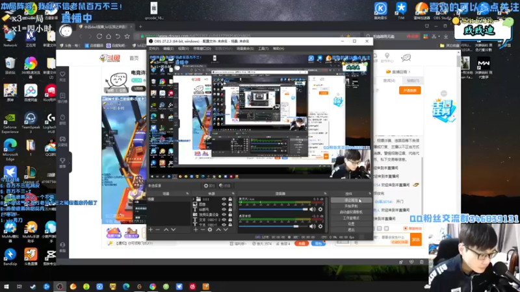The height and width of the screenshot is (292, 520).
Task: Open the 属性 properties button above scenes
Action: coord(209,186)
